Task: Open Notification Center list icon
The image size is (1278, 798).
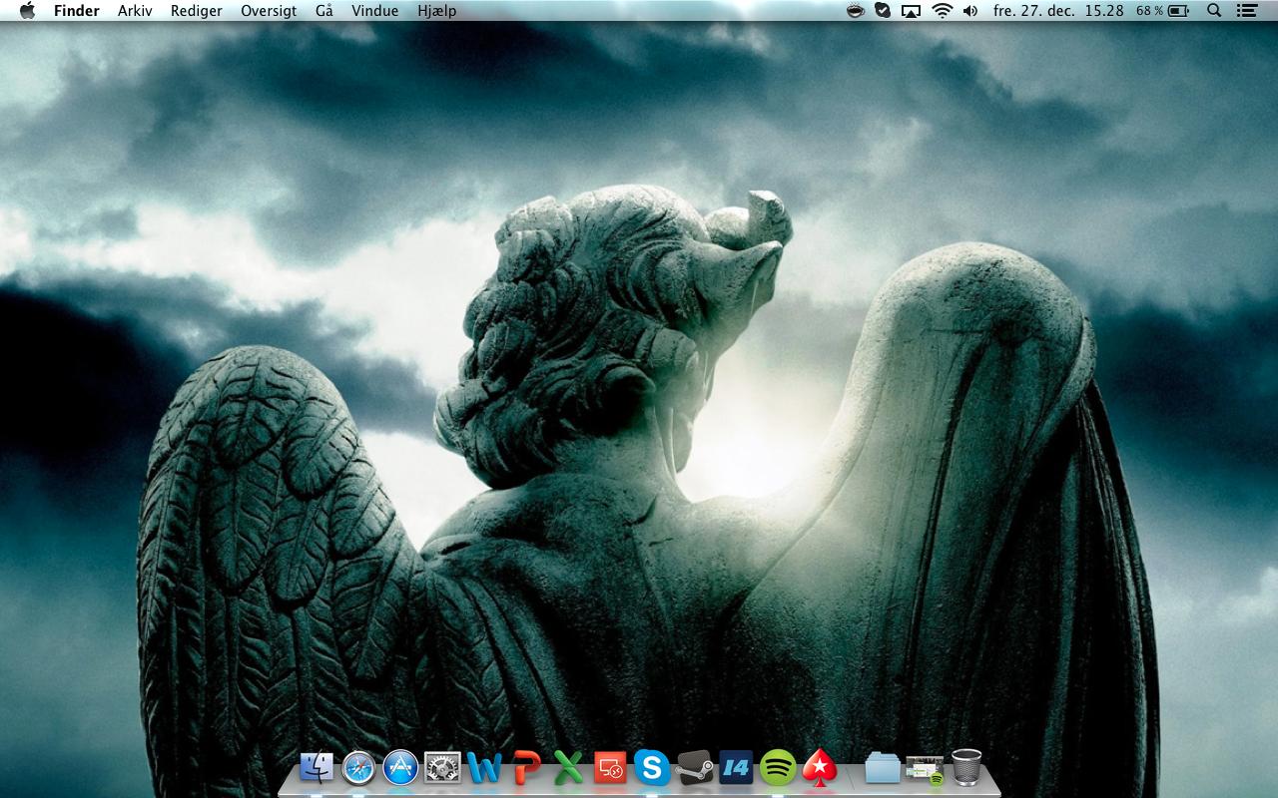Action: 1246,11
